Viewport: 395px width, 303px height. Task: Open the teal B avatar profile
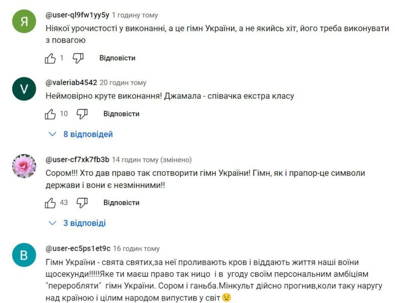[24, 255]
